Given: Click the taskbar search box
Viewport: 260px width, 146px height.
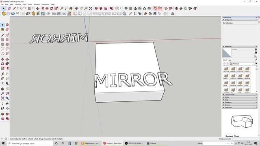Looking at the screenshot, I should pyautogui.click(x=30, y=143).
